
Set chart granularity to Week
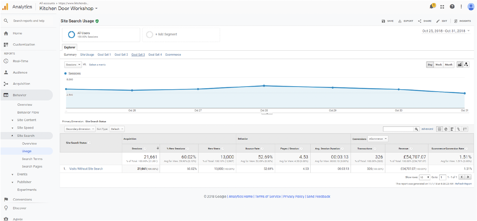click(x=439, y=65)
